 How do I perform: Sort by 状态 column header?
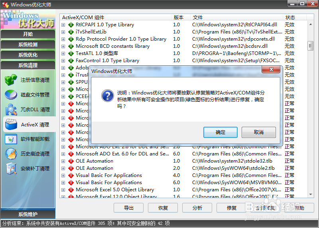294,17
